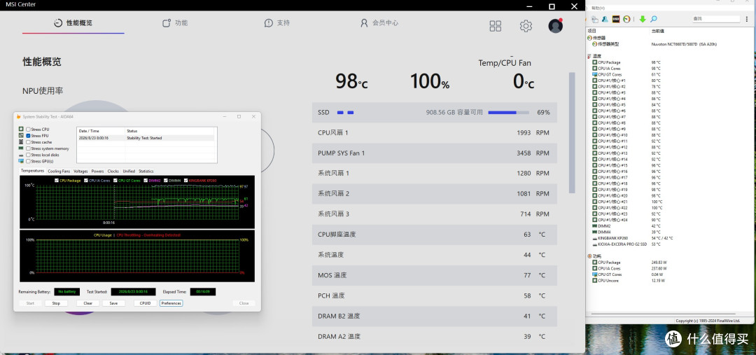Click the magnifier search icon in AIDA64 toolbar
Screen dimensions: 756x355
pyautogui.click(x=654, y=19)
